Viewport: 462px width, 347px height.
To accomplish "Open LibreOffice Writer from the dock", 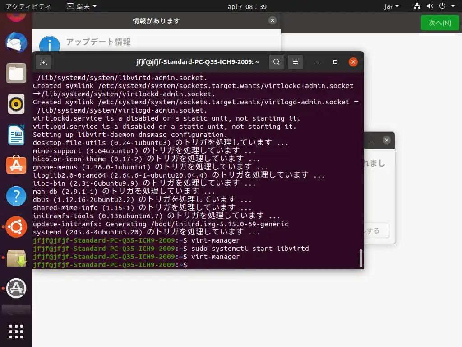I will click(x=16, y=135).
